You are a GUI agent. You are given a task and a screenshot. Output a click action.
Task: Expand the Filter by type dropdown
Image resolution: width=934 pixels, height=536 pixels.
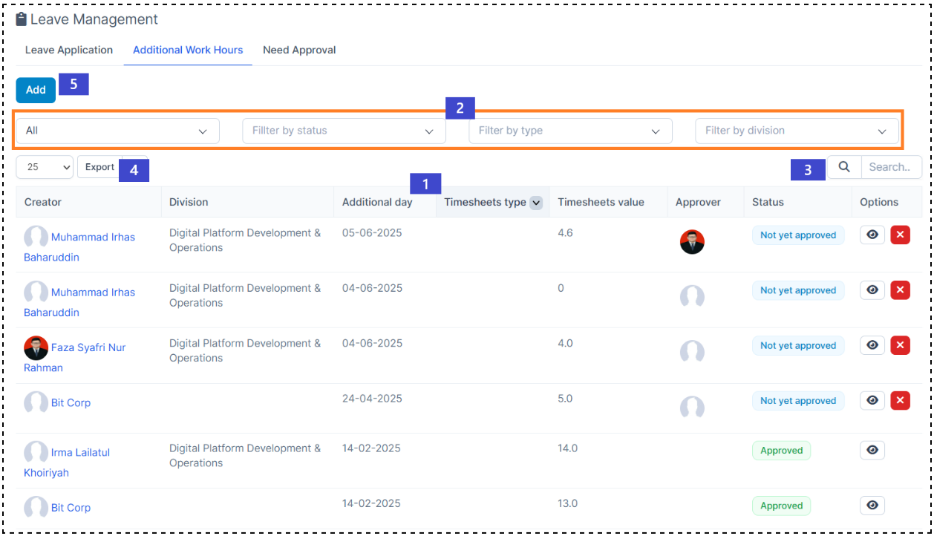570,131
